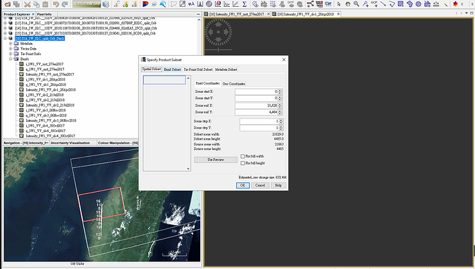Select band Intensity_IW1_VV_slv4_30Oct2017 in tree

[x=50, y=136]
